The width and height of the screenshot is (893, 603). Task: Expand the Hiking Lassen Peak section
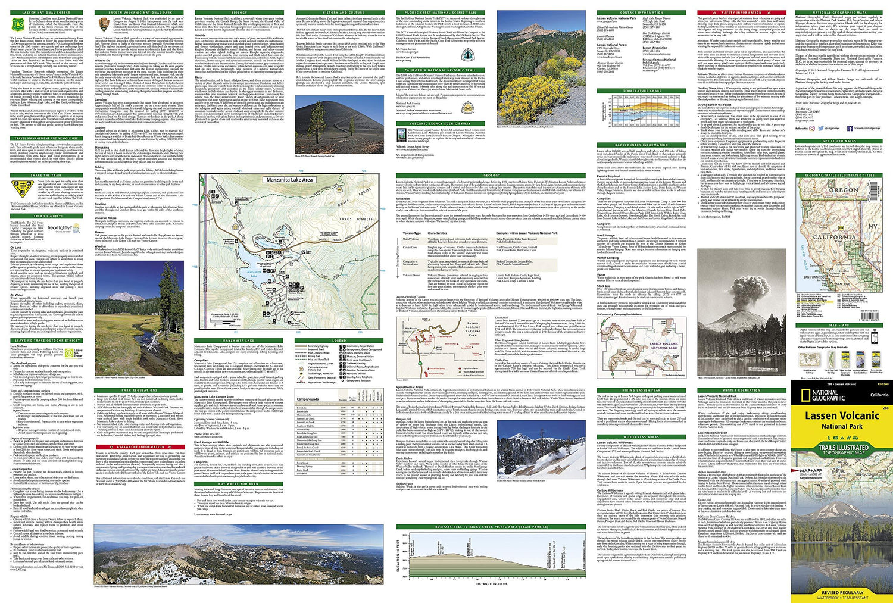(x=641, y=392)
